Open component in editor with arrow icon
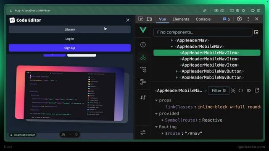 tap(257, 91)
